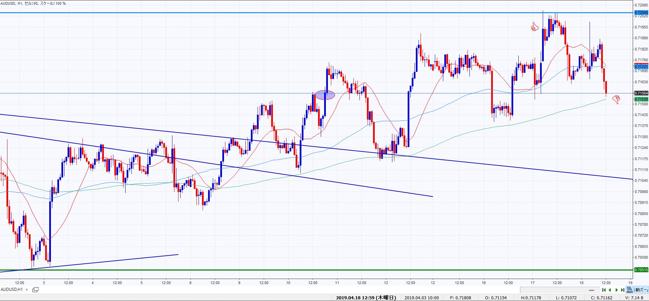This screenshot has height=301, width=649.
Task: Close the AUDUSD,H1 chart tab
Action: point(27,289)
